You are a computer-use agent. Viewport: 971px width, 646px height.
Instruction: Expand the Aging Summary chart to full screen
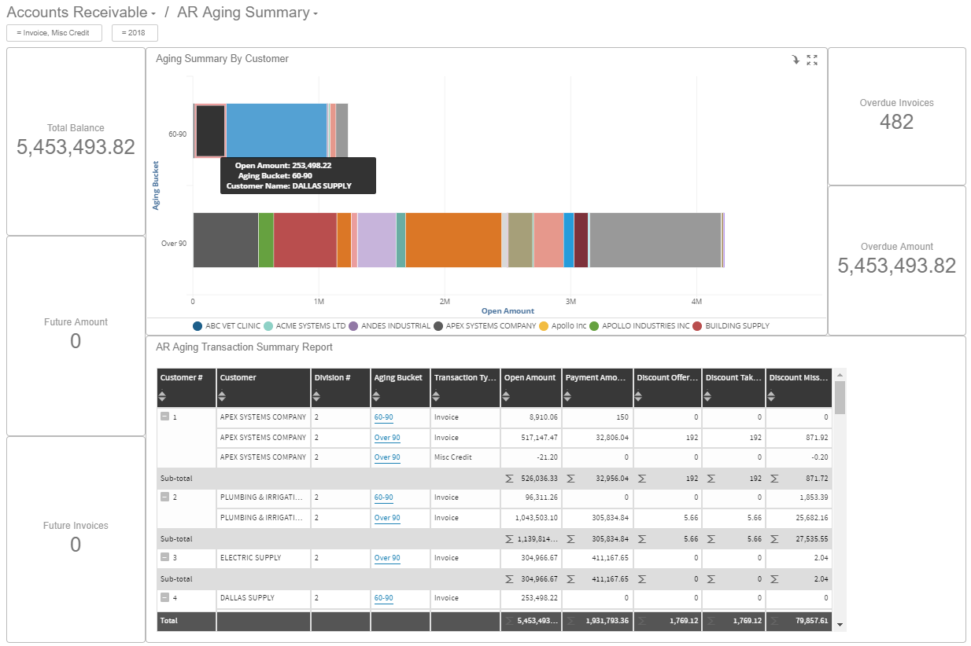tap(812, 60)
